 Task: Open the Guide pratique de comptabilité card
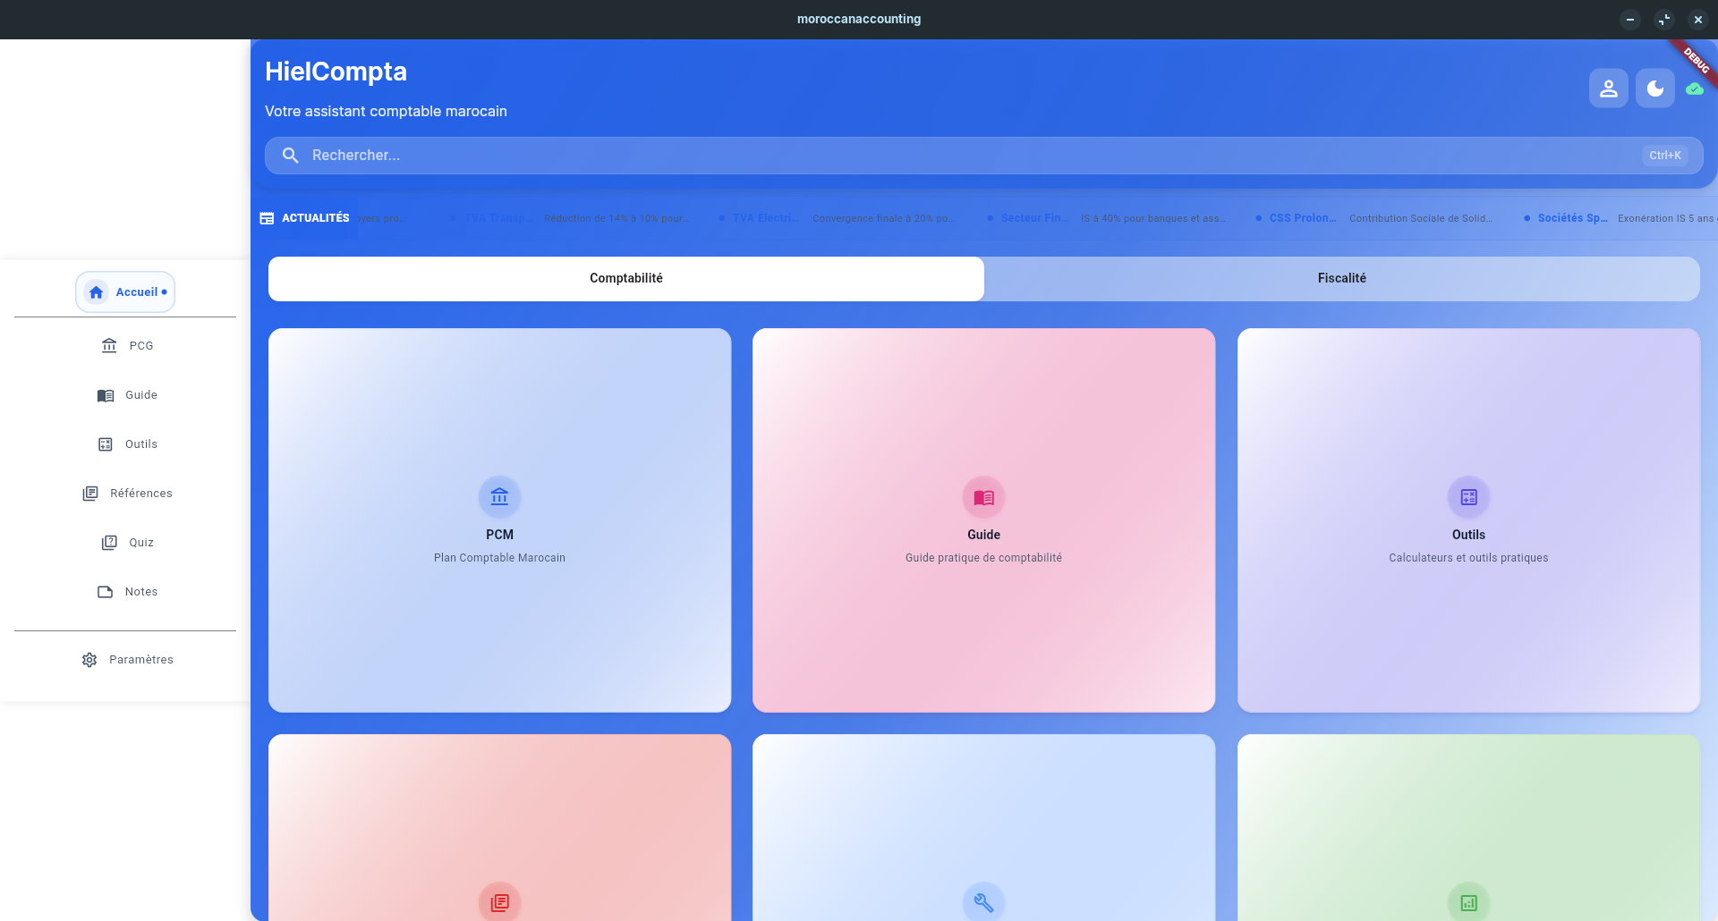click(983, 520)
